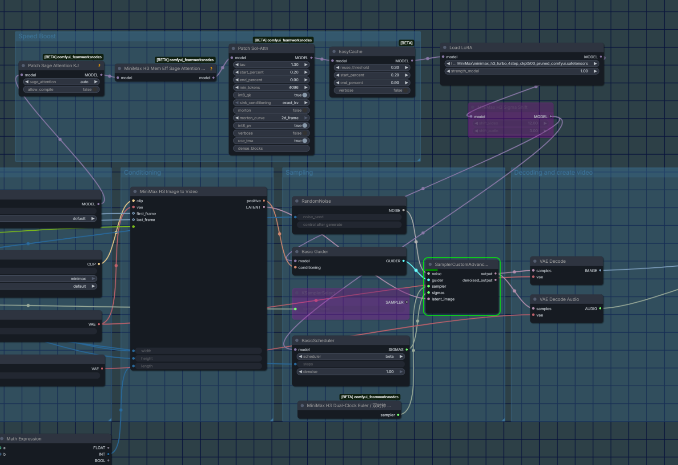Open sink_conditioning exact_kv dropdown
Screen dimensions: 678x465
[271, 103]
